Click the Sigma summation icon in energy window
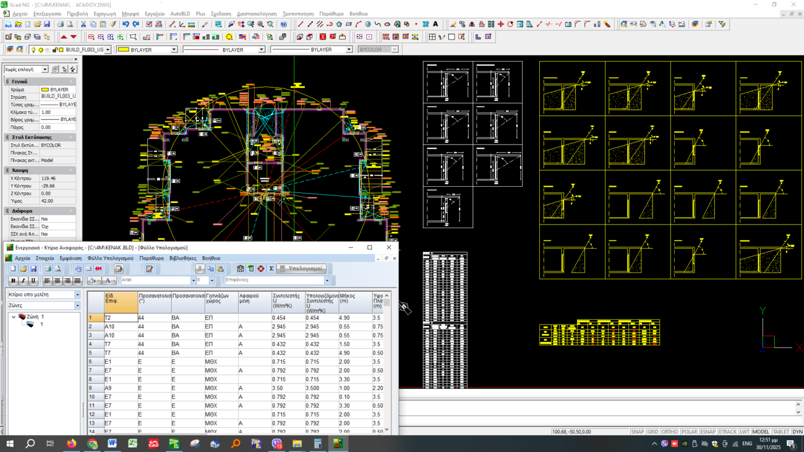The height and width of the screenshot is (452, 804). pyautogui.click(x=271, y=269)
